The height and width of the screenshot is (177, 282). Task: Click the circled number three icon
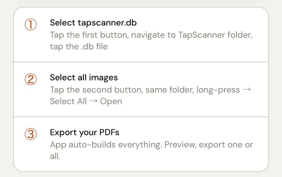(x=30, y=135)
